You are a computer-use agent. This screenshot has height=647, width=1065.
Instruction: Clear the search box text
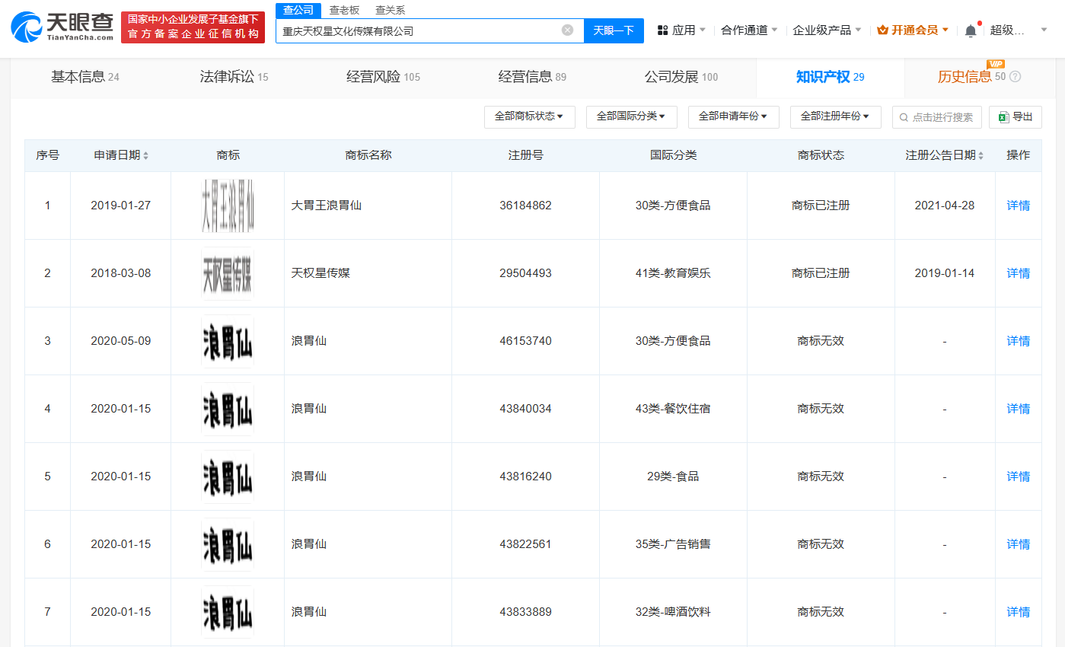click(567, 30)
